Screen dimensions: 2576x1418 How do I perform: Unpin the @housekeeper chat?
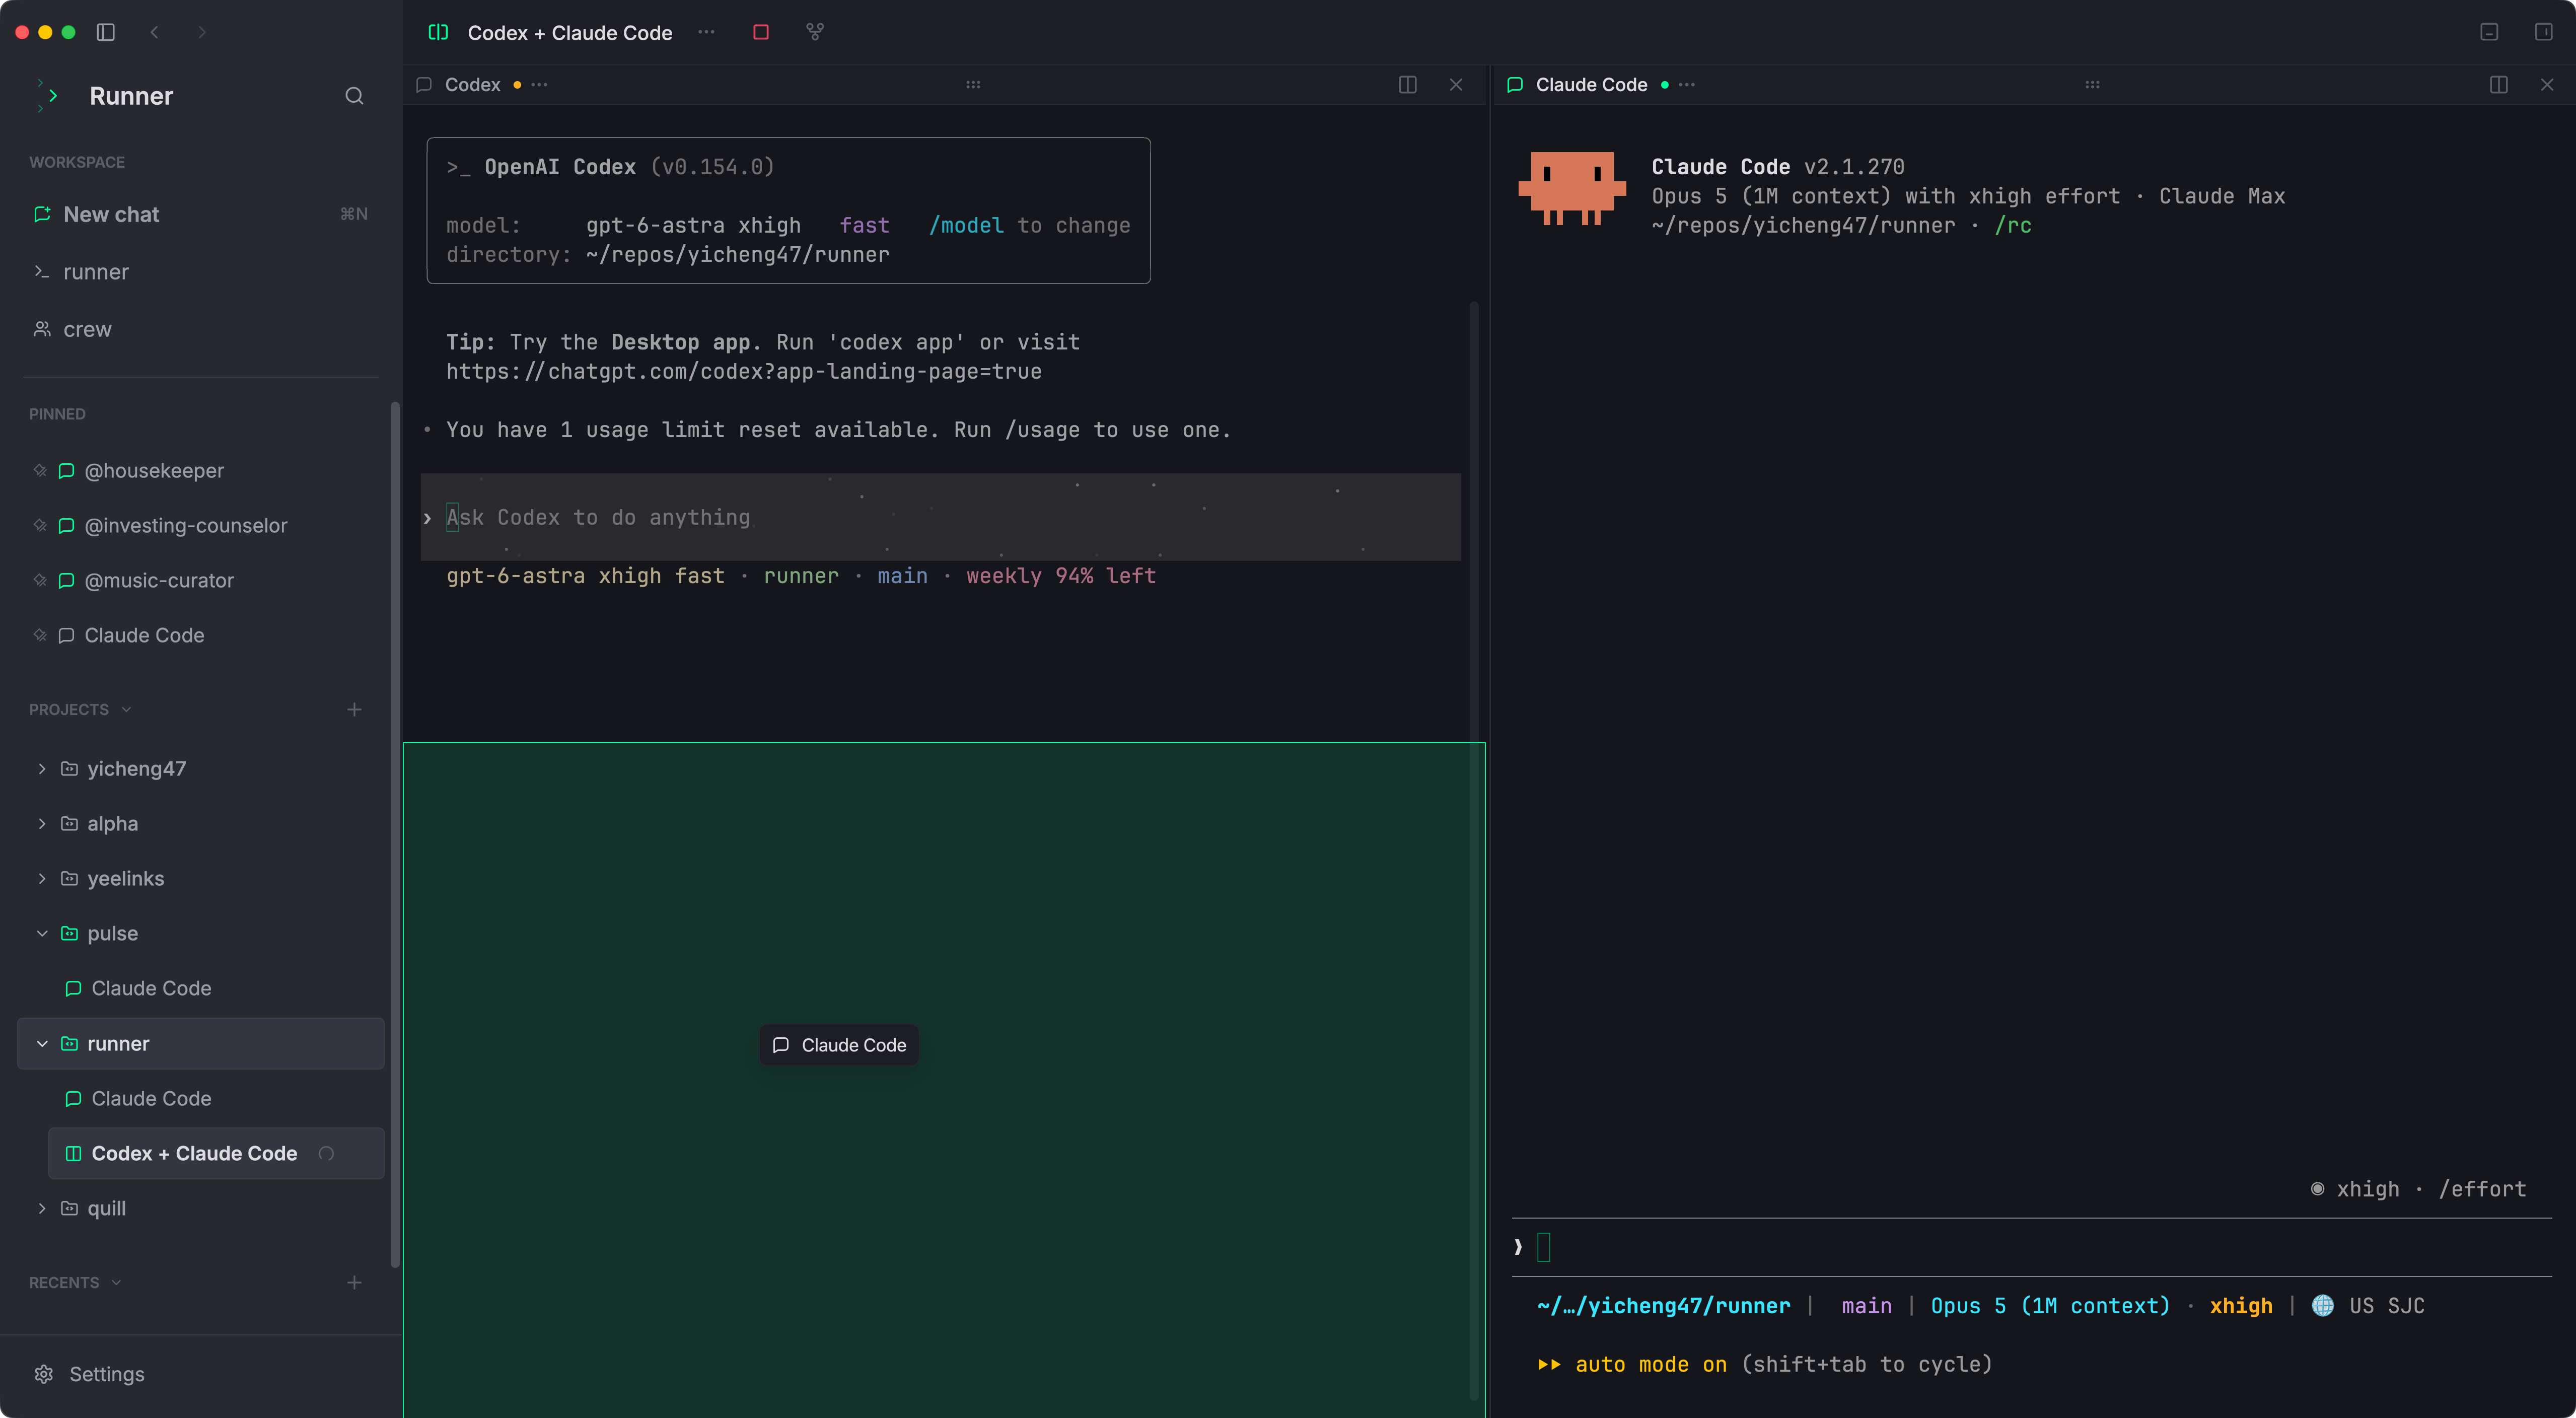[40, 470]
